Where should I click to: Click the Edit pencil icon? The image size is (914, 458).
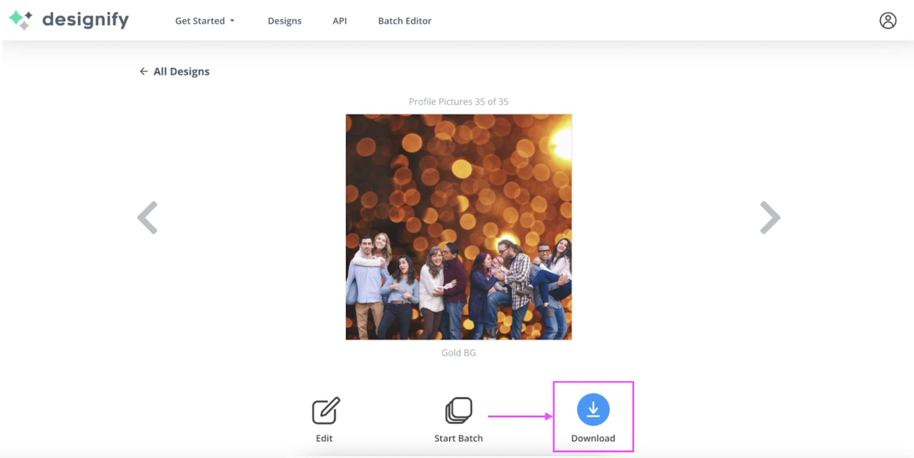pyautogui.click(x=325, y=410)
